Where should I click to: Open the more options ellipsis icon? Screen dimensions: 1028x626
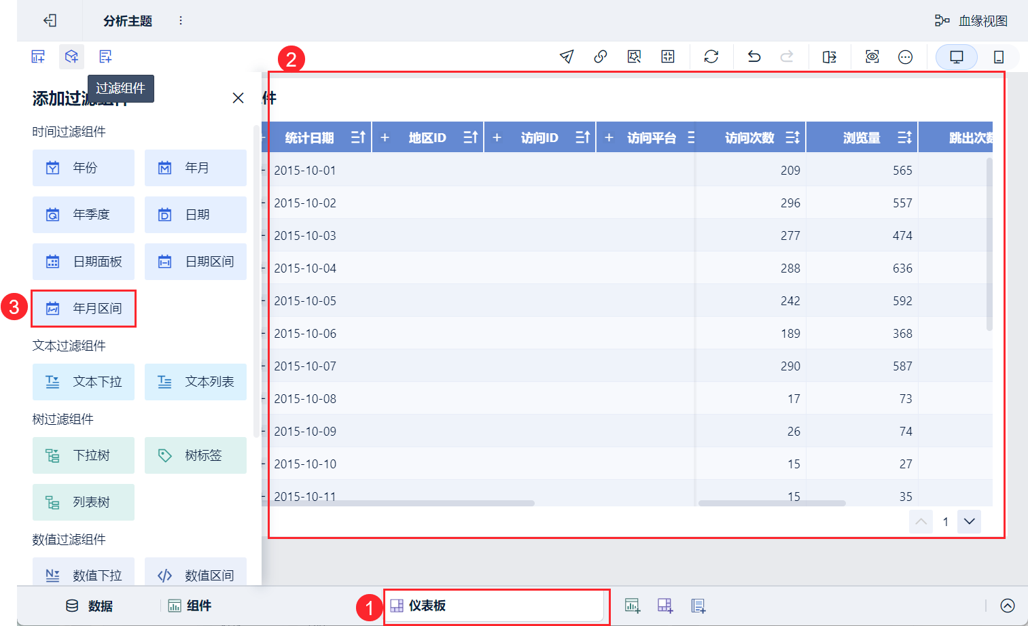point(906,57)
